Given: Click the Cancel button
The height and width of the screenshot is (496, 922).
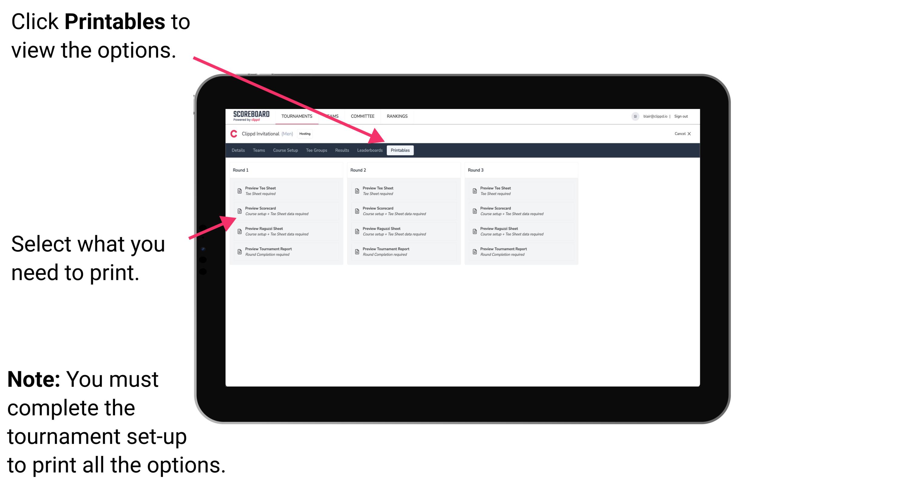Looking at the screenshot, I should pyautogui.click(x=680, y=134).
